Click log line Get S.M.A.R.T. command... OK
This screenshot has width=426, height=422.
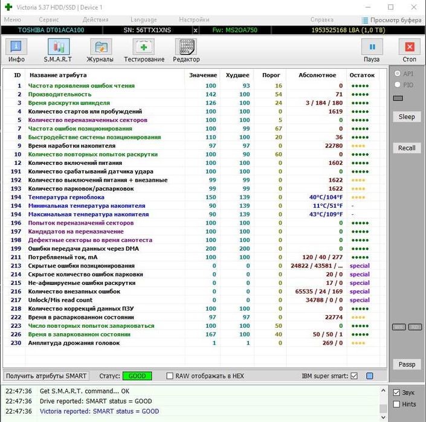pos(85,391)
